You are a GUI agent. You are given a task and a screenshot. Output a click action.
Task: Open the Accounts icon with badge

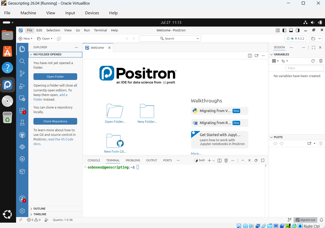click(22, 199)
